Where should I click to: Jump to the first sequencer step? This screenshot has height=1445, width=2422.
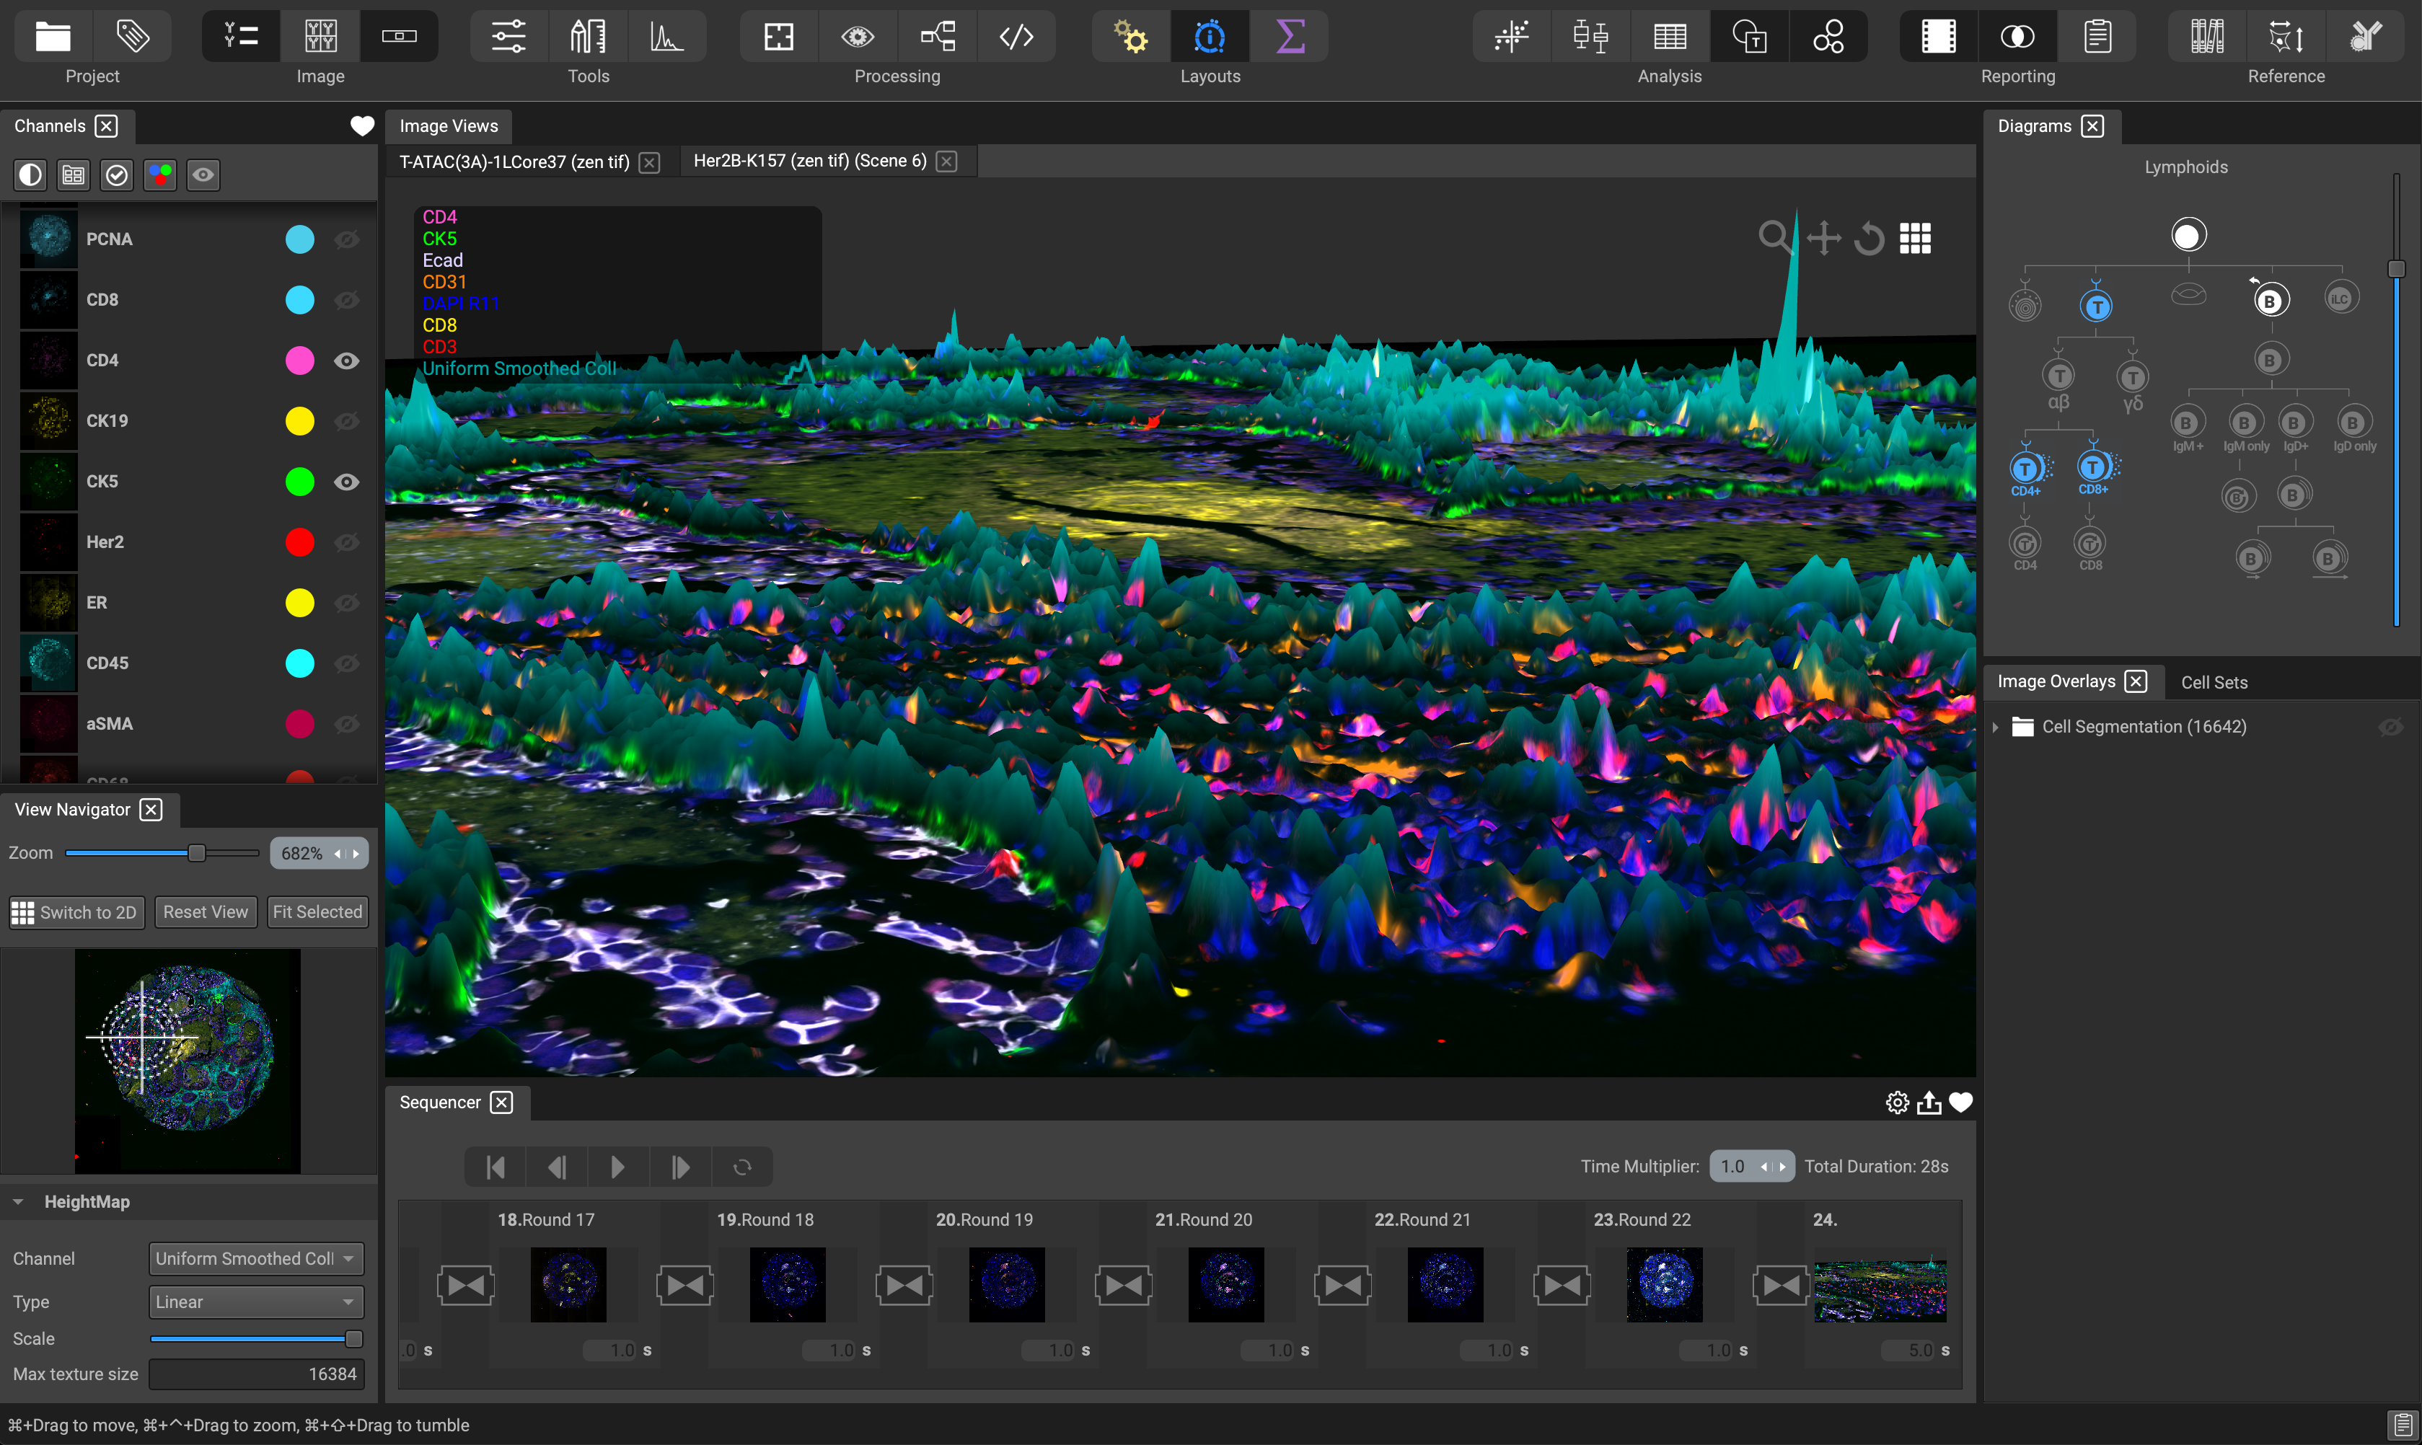coord(495,1167)
